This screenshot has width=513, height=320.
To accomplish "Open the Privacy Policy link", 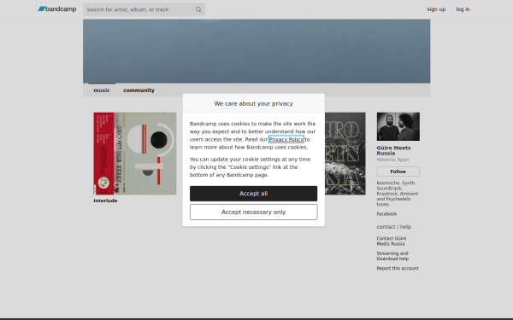I will tap(286, 139).
